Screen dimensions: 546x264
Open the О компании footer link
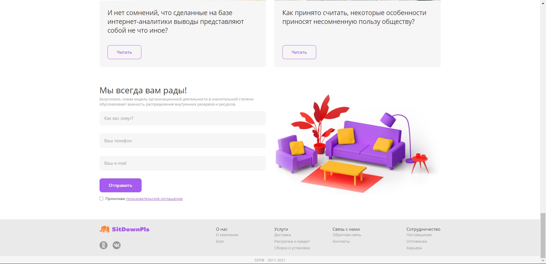(x=227, y=235)
